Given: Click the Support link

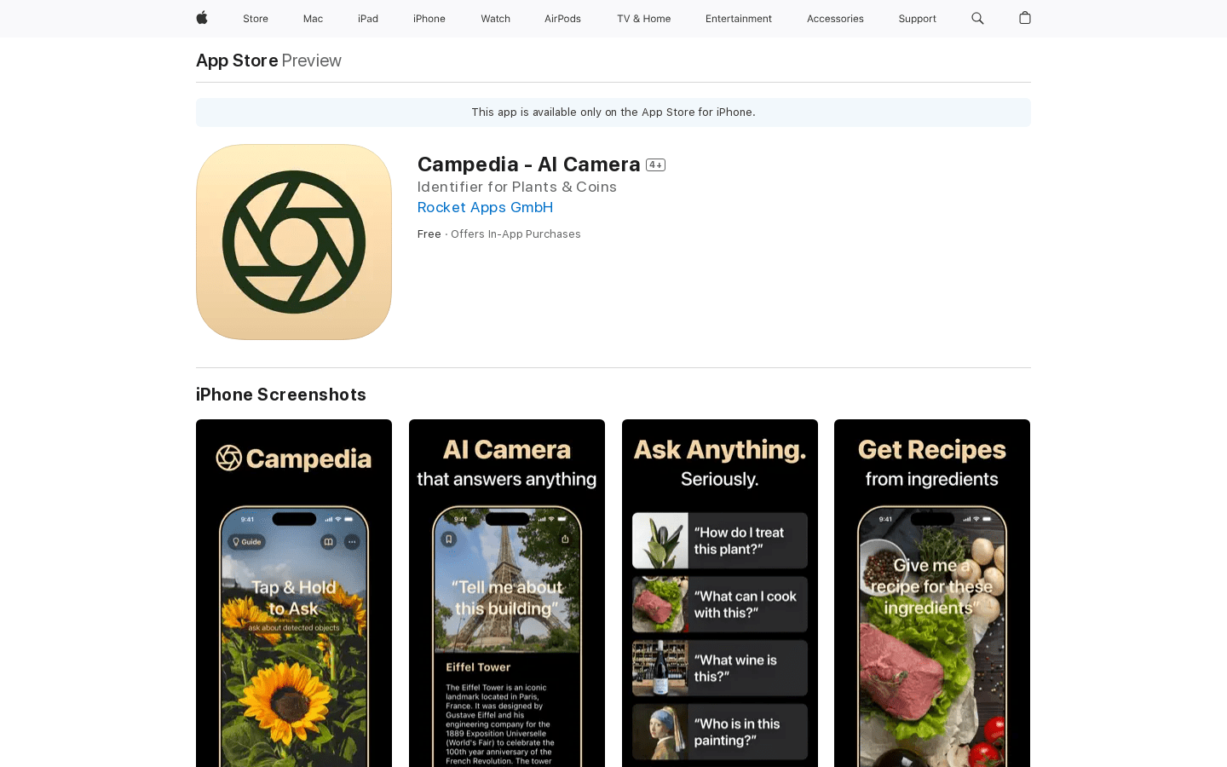Looking at the screenshot, I should point(917,18).
